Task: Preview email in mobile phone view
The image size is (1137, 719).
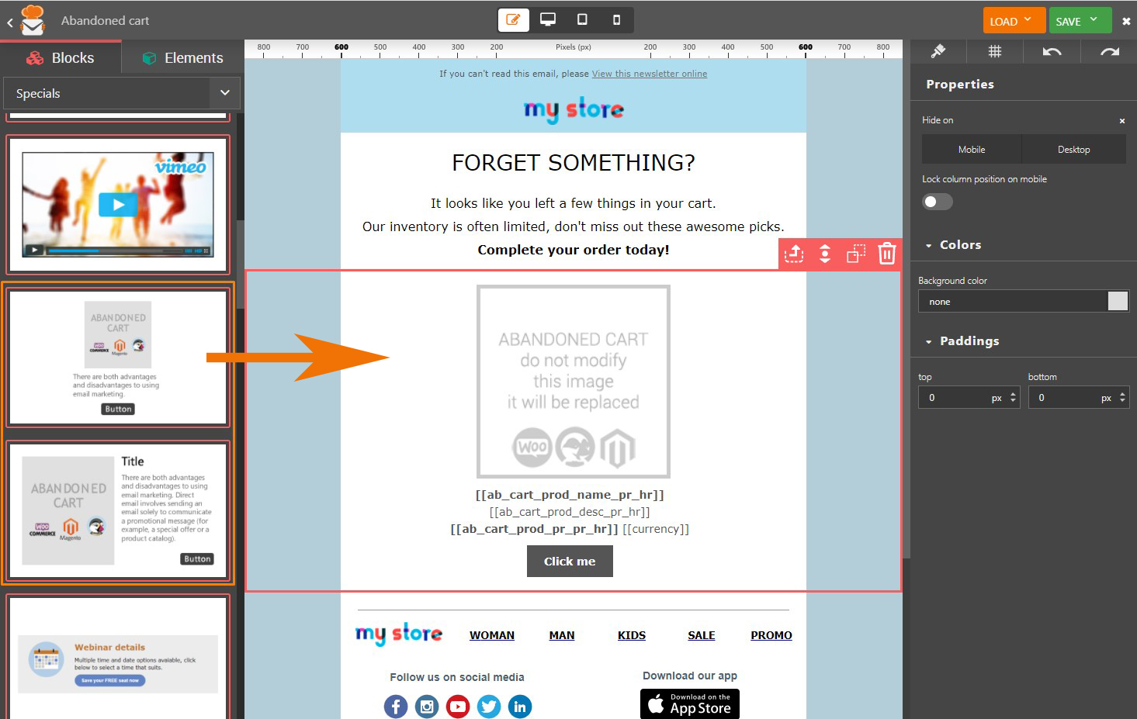Action: point(616,20)
